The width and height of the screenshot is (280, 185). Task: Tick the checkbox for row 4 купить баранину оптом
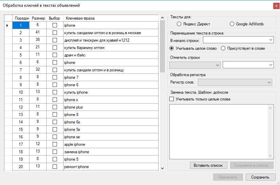[x=55, y=48]
